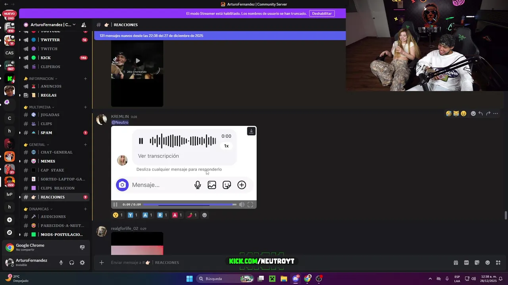Click Deshabilitar streamer mode button
The height and width of the screenshot is (285, 508).
tap(322, 13)
